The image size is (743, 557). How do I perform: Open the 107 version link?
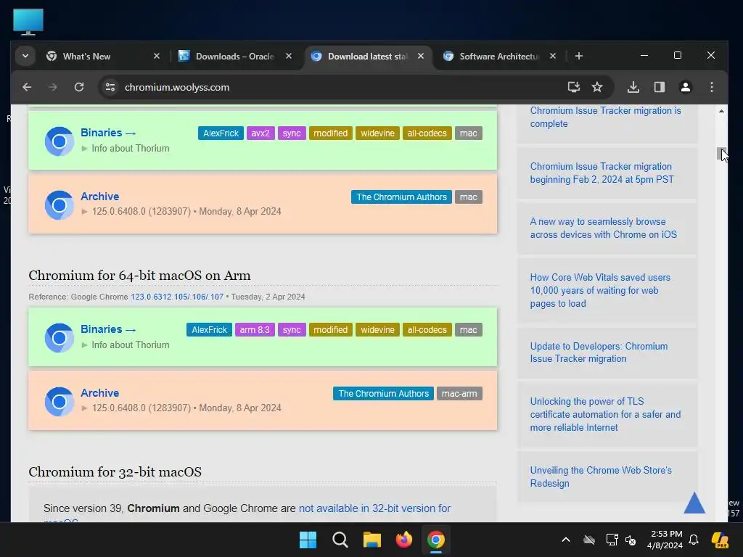[215, 297]
